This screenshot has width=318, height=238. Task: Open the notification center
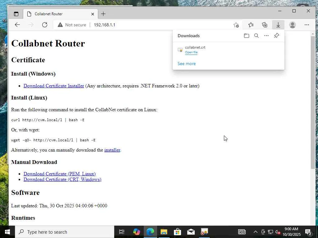pyautogui.click(x=308, y=232)
